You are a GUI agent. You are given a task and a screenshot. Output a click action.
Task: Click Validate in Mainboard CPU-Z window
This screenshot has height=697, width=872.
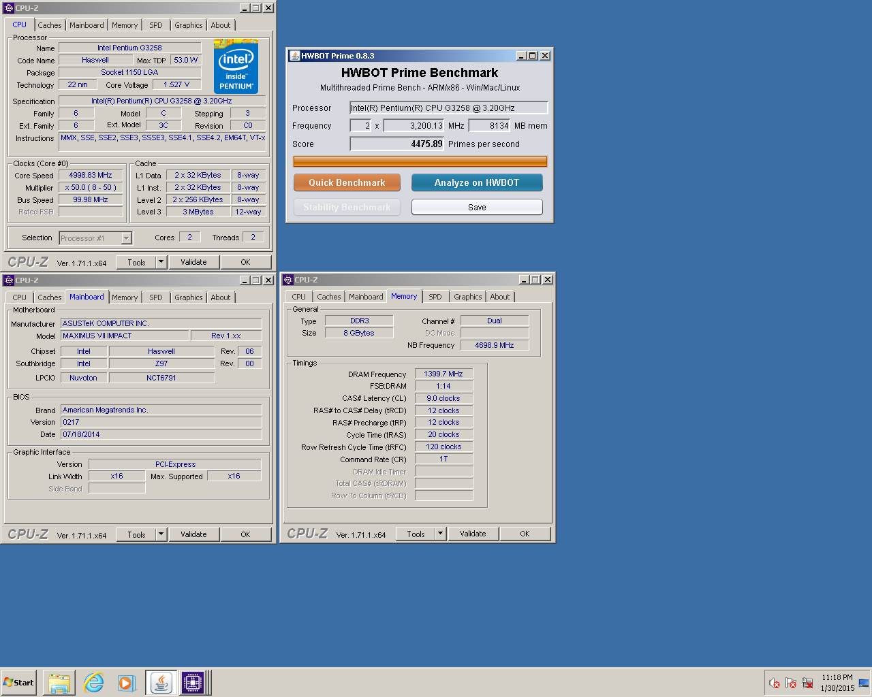click(193, 534)
